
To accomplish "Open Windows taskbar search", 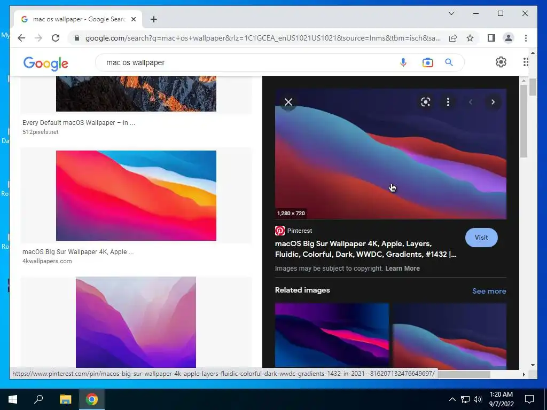I will 38,399.
